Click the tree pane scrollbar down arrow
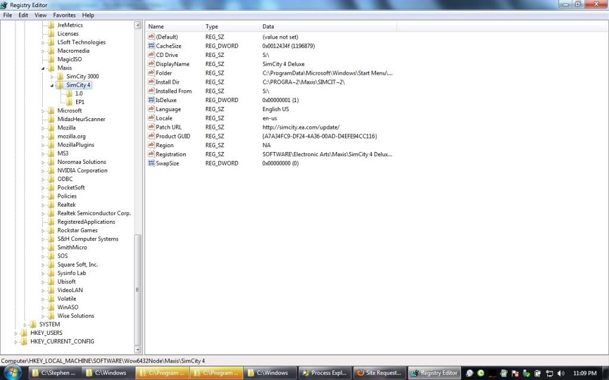 click(x=137, y=349)
